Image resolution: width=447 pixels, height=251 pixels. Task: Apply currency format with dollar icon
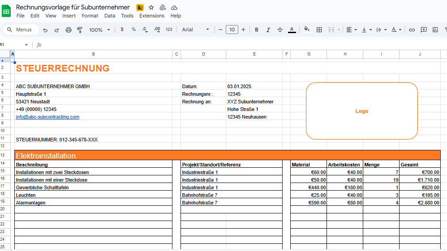pos(122,30)
